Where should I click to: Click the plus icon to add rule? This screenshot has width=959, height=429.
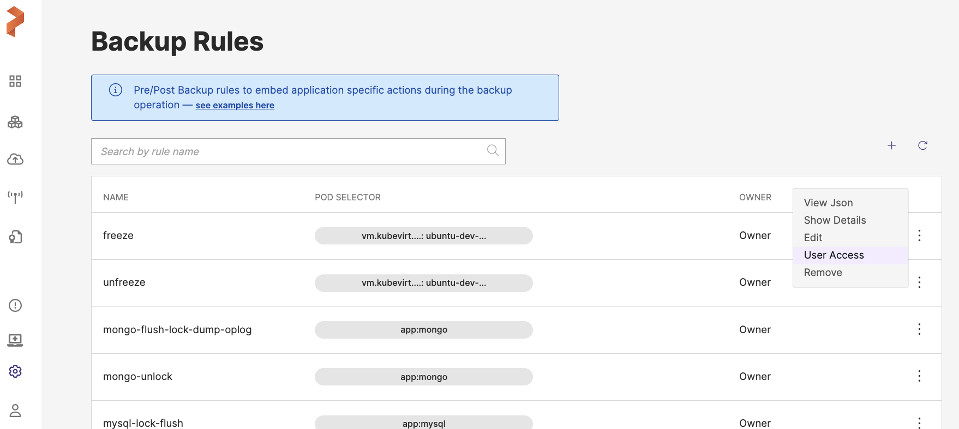point(891,145)
